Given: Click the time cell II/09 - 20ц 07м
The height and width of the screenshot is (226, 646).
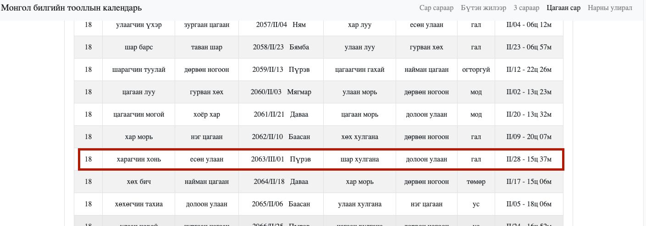Looking at the screenshot, I should click(529, 137).
